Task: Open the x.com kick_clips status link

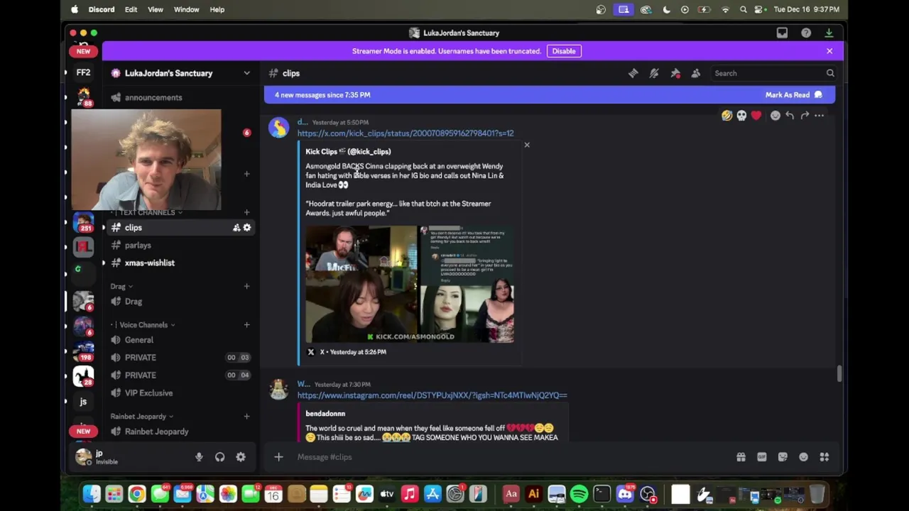Action: point(405,133)
